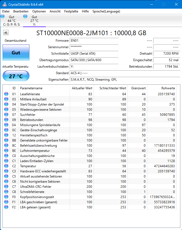Open the Datei menu

click(6, 11)
